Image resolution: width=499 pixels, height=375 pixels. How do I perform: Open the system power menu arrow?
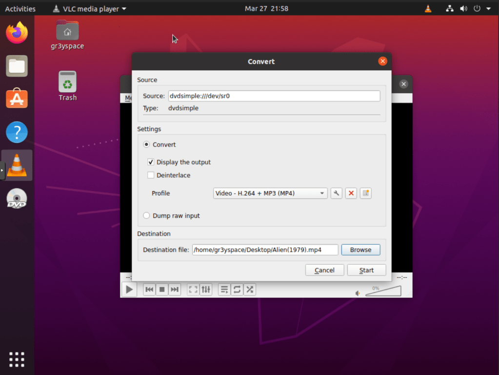click(489, 9)
